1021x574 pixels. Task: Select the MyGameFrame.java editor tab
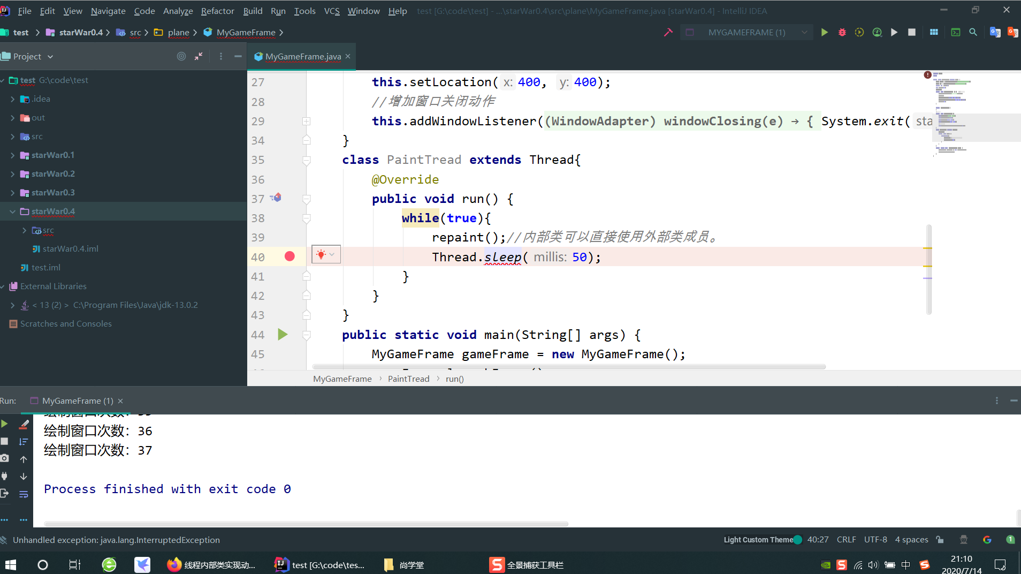click(302, 56)
